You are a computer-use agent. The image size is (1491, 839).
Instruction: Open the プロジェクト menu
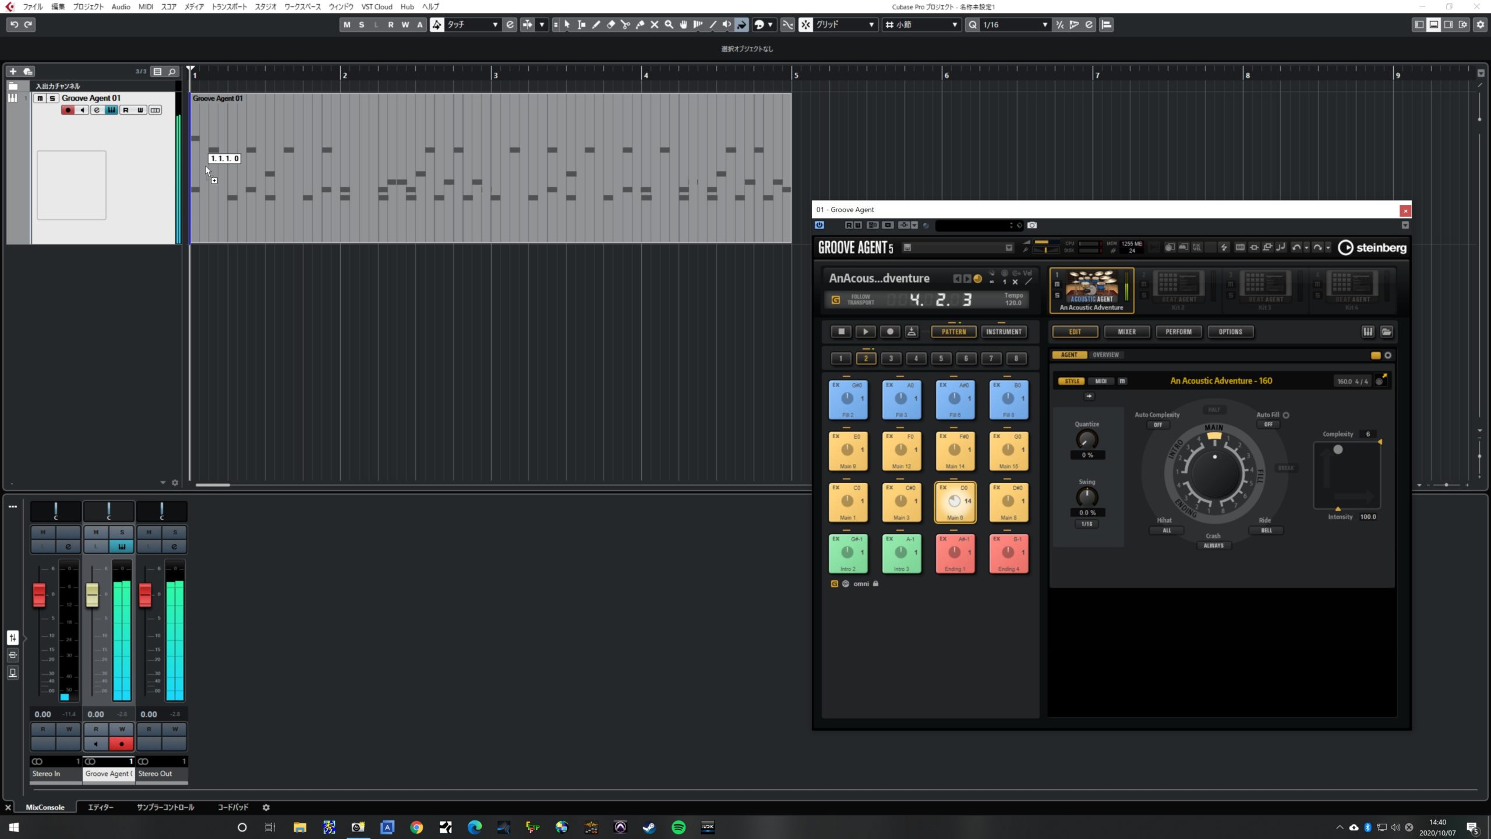88,6
